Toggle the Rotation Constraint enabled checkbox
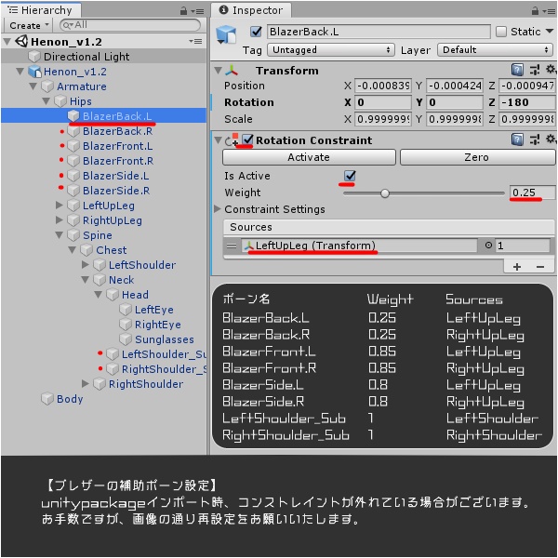This screenshot has height=558, width=558. [x=247, y=139]
